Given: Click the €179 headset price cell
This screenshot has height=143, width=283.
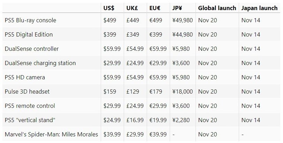Looking at the screenshot, I should click(x=155, y=92).
